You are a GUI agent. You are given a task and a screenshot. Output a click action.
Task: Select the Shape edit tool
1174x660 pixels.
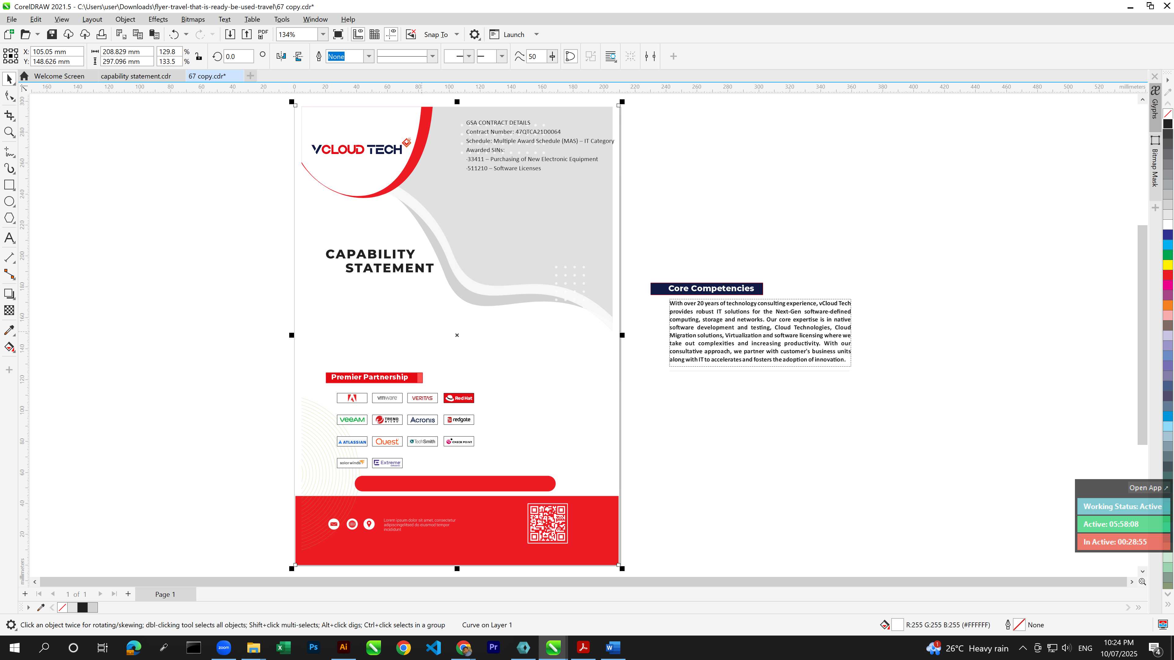coord(9,96)
